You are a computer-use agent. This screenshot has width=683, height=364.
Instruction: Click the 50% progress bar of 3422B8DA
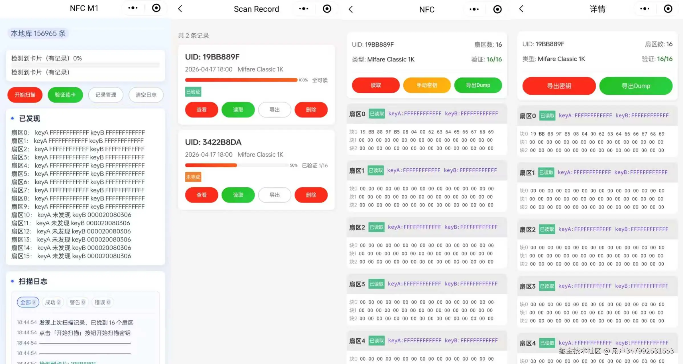point(237,165)
